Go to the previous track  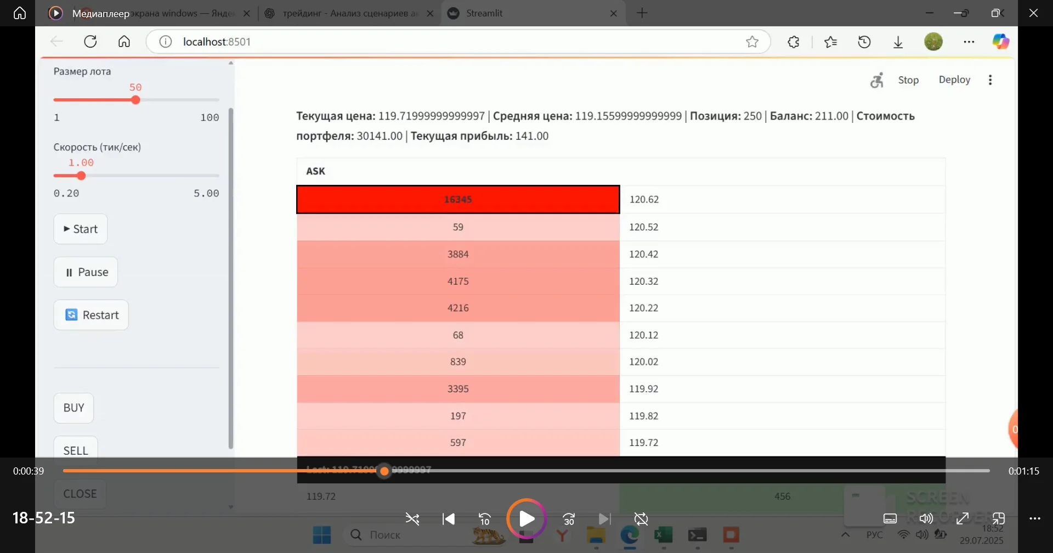[449, 519]
